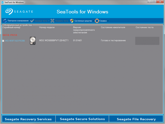This screenshot has height=124, width=165.
Task: Click model number WDC WD5000BPVT-22HXZT1
Action: [54, 40]
